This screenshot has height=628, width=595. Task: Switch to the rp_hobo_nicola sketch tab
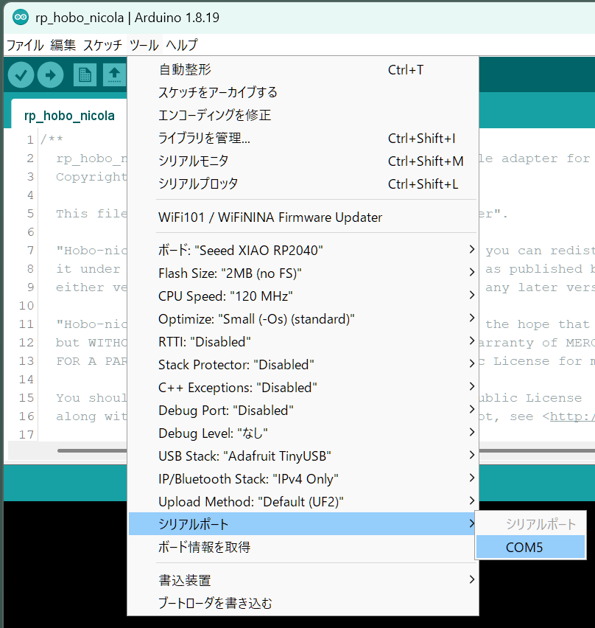click(69, 116)
